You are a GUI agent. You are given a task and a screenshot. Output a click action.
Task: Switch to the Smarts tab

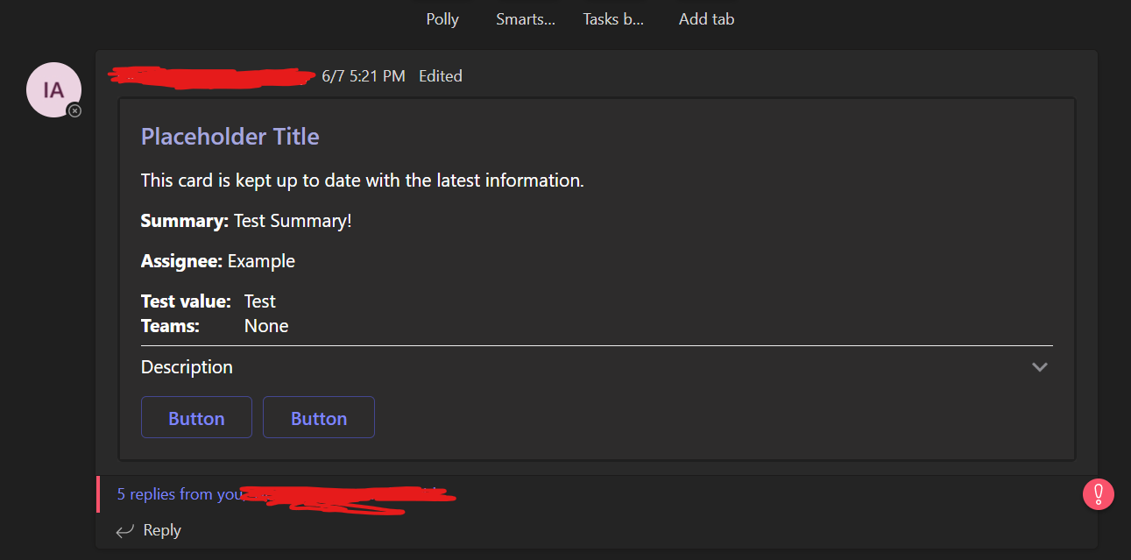click(x=525, y=18)
